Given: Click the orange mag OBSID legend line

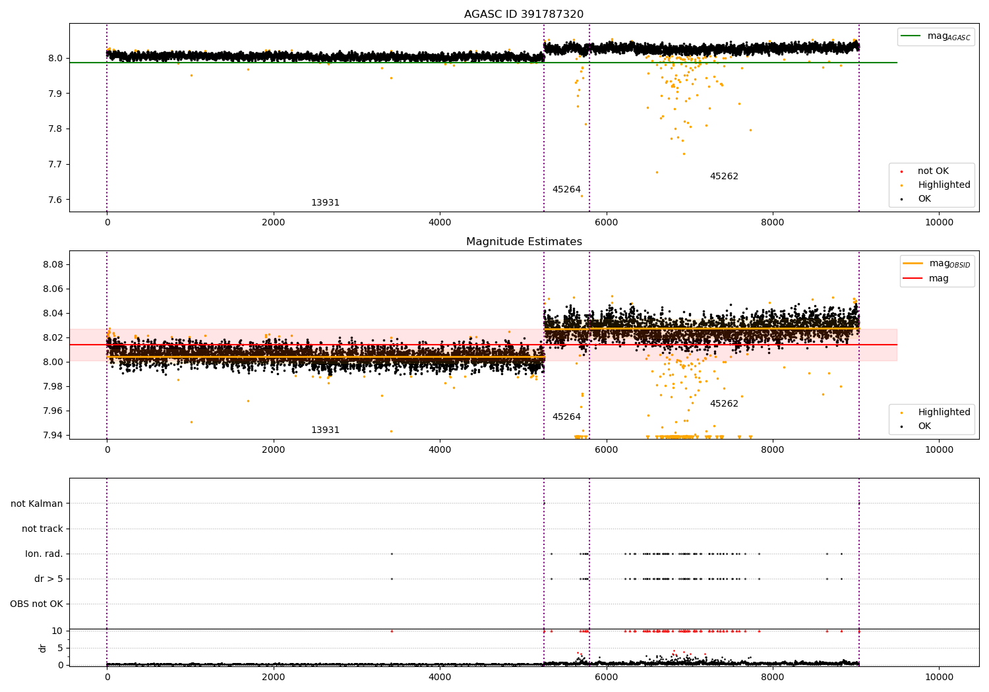Looking at the screenshot, I should [913, 264].
